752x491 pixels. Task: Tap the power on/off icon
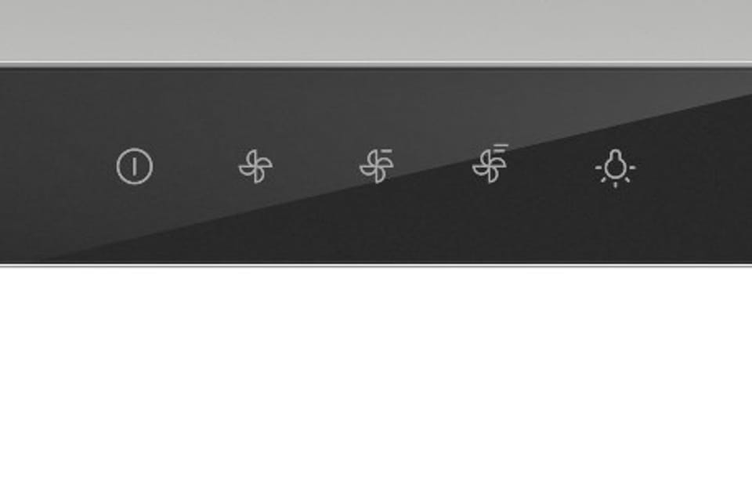(135, 166)
